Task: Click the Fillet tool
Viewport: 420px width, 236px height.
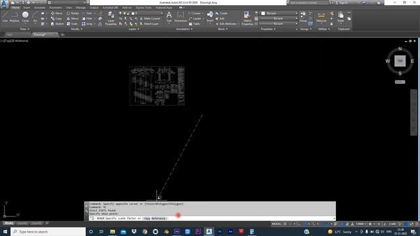Action: 87,18
